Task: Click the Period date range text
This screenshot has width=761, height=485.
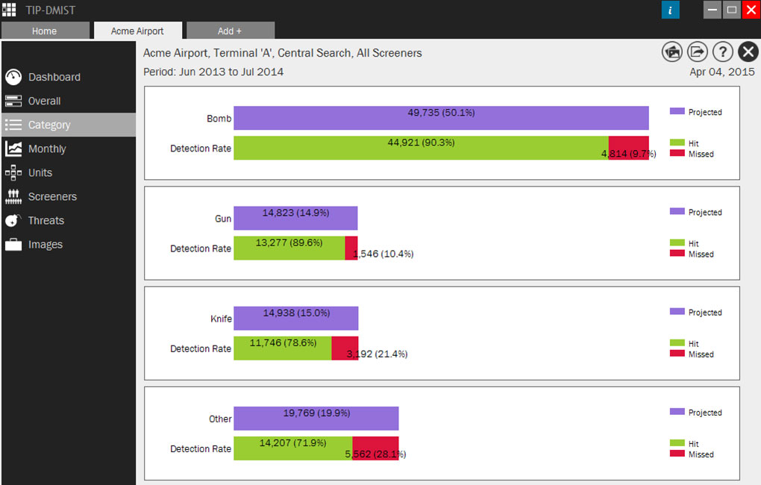Action: point(213,72)
